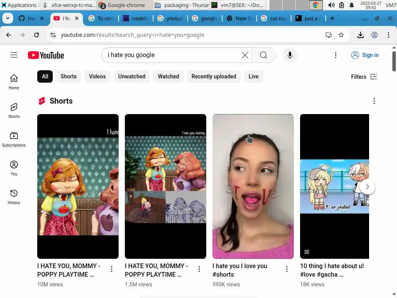Switch to the nadek tab

tap(135, 18)
